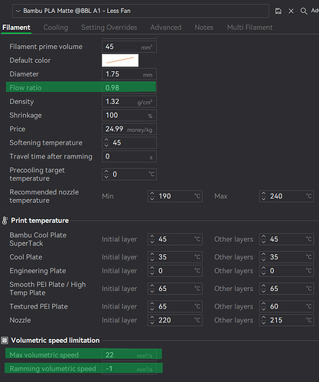
Task: Go to the Multi Filament tab
Action: click(x=249, y=28)
